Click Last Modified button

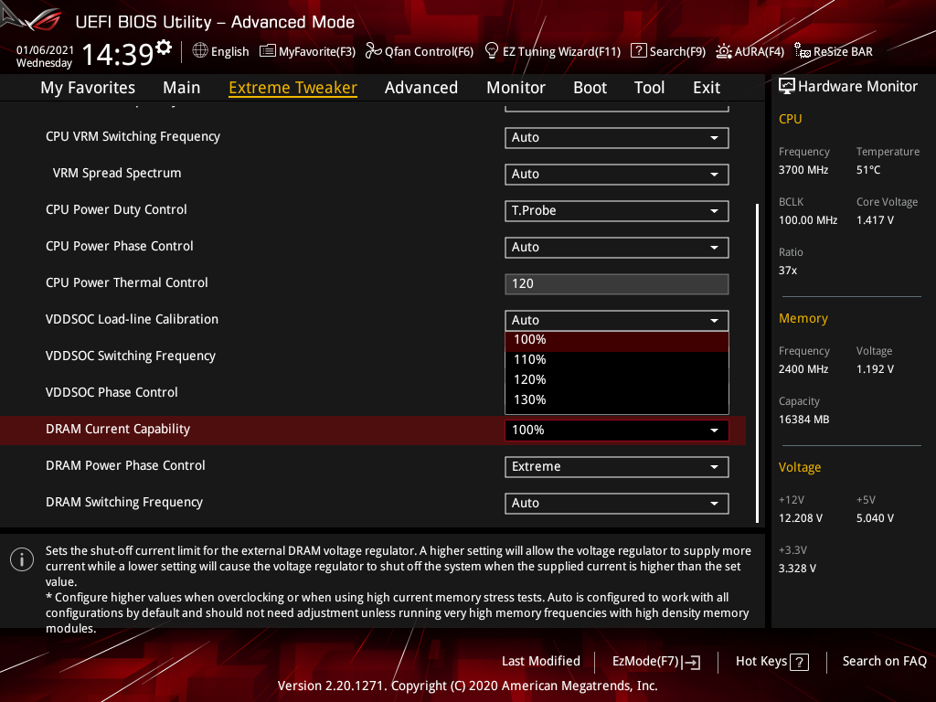point(541,662)
